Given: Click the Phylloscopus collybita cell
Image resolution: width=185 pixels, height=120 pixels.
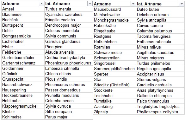Looking at the screenshot, I should click(160, 112).
